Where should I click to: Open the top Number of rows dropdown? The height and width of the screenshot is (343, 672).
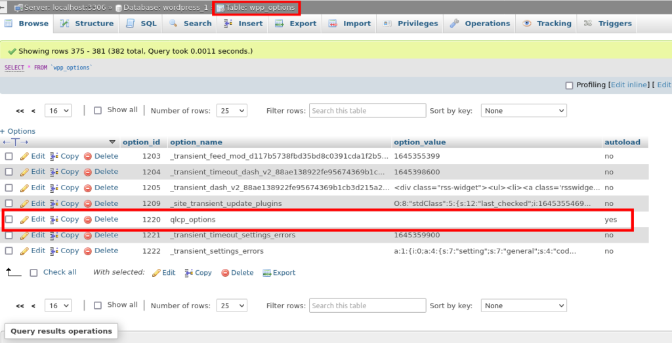pos(232,110)
